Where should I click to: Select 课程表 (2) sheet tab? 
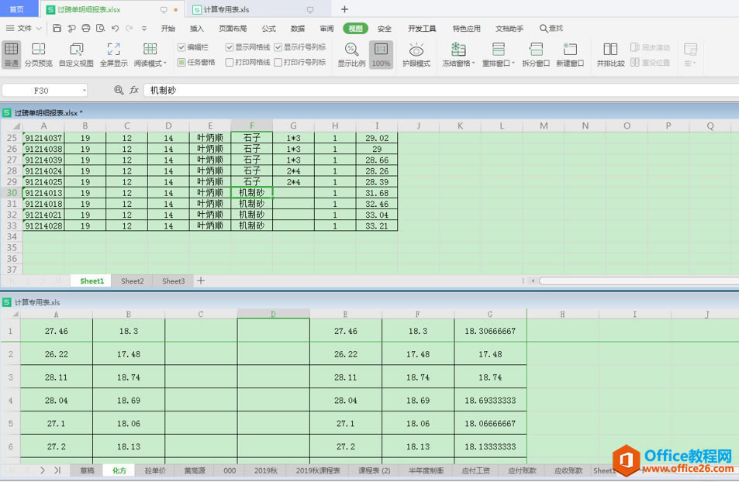click(375, 470)
